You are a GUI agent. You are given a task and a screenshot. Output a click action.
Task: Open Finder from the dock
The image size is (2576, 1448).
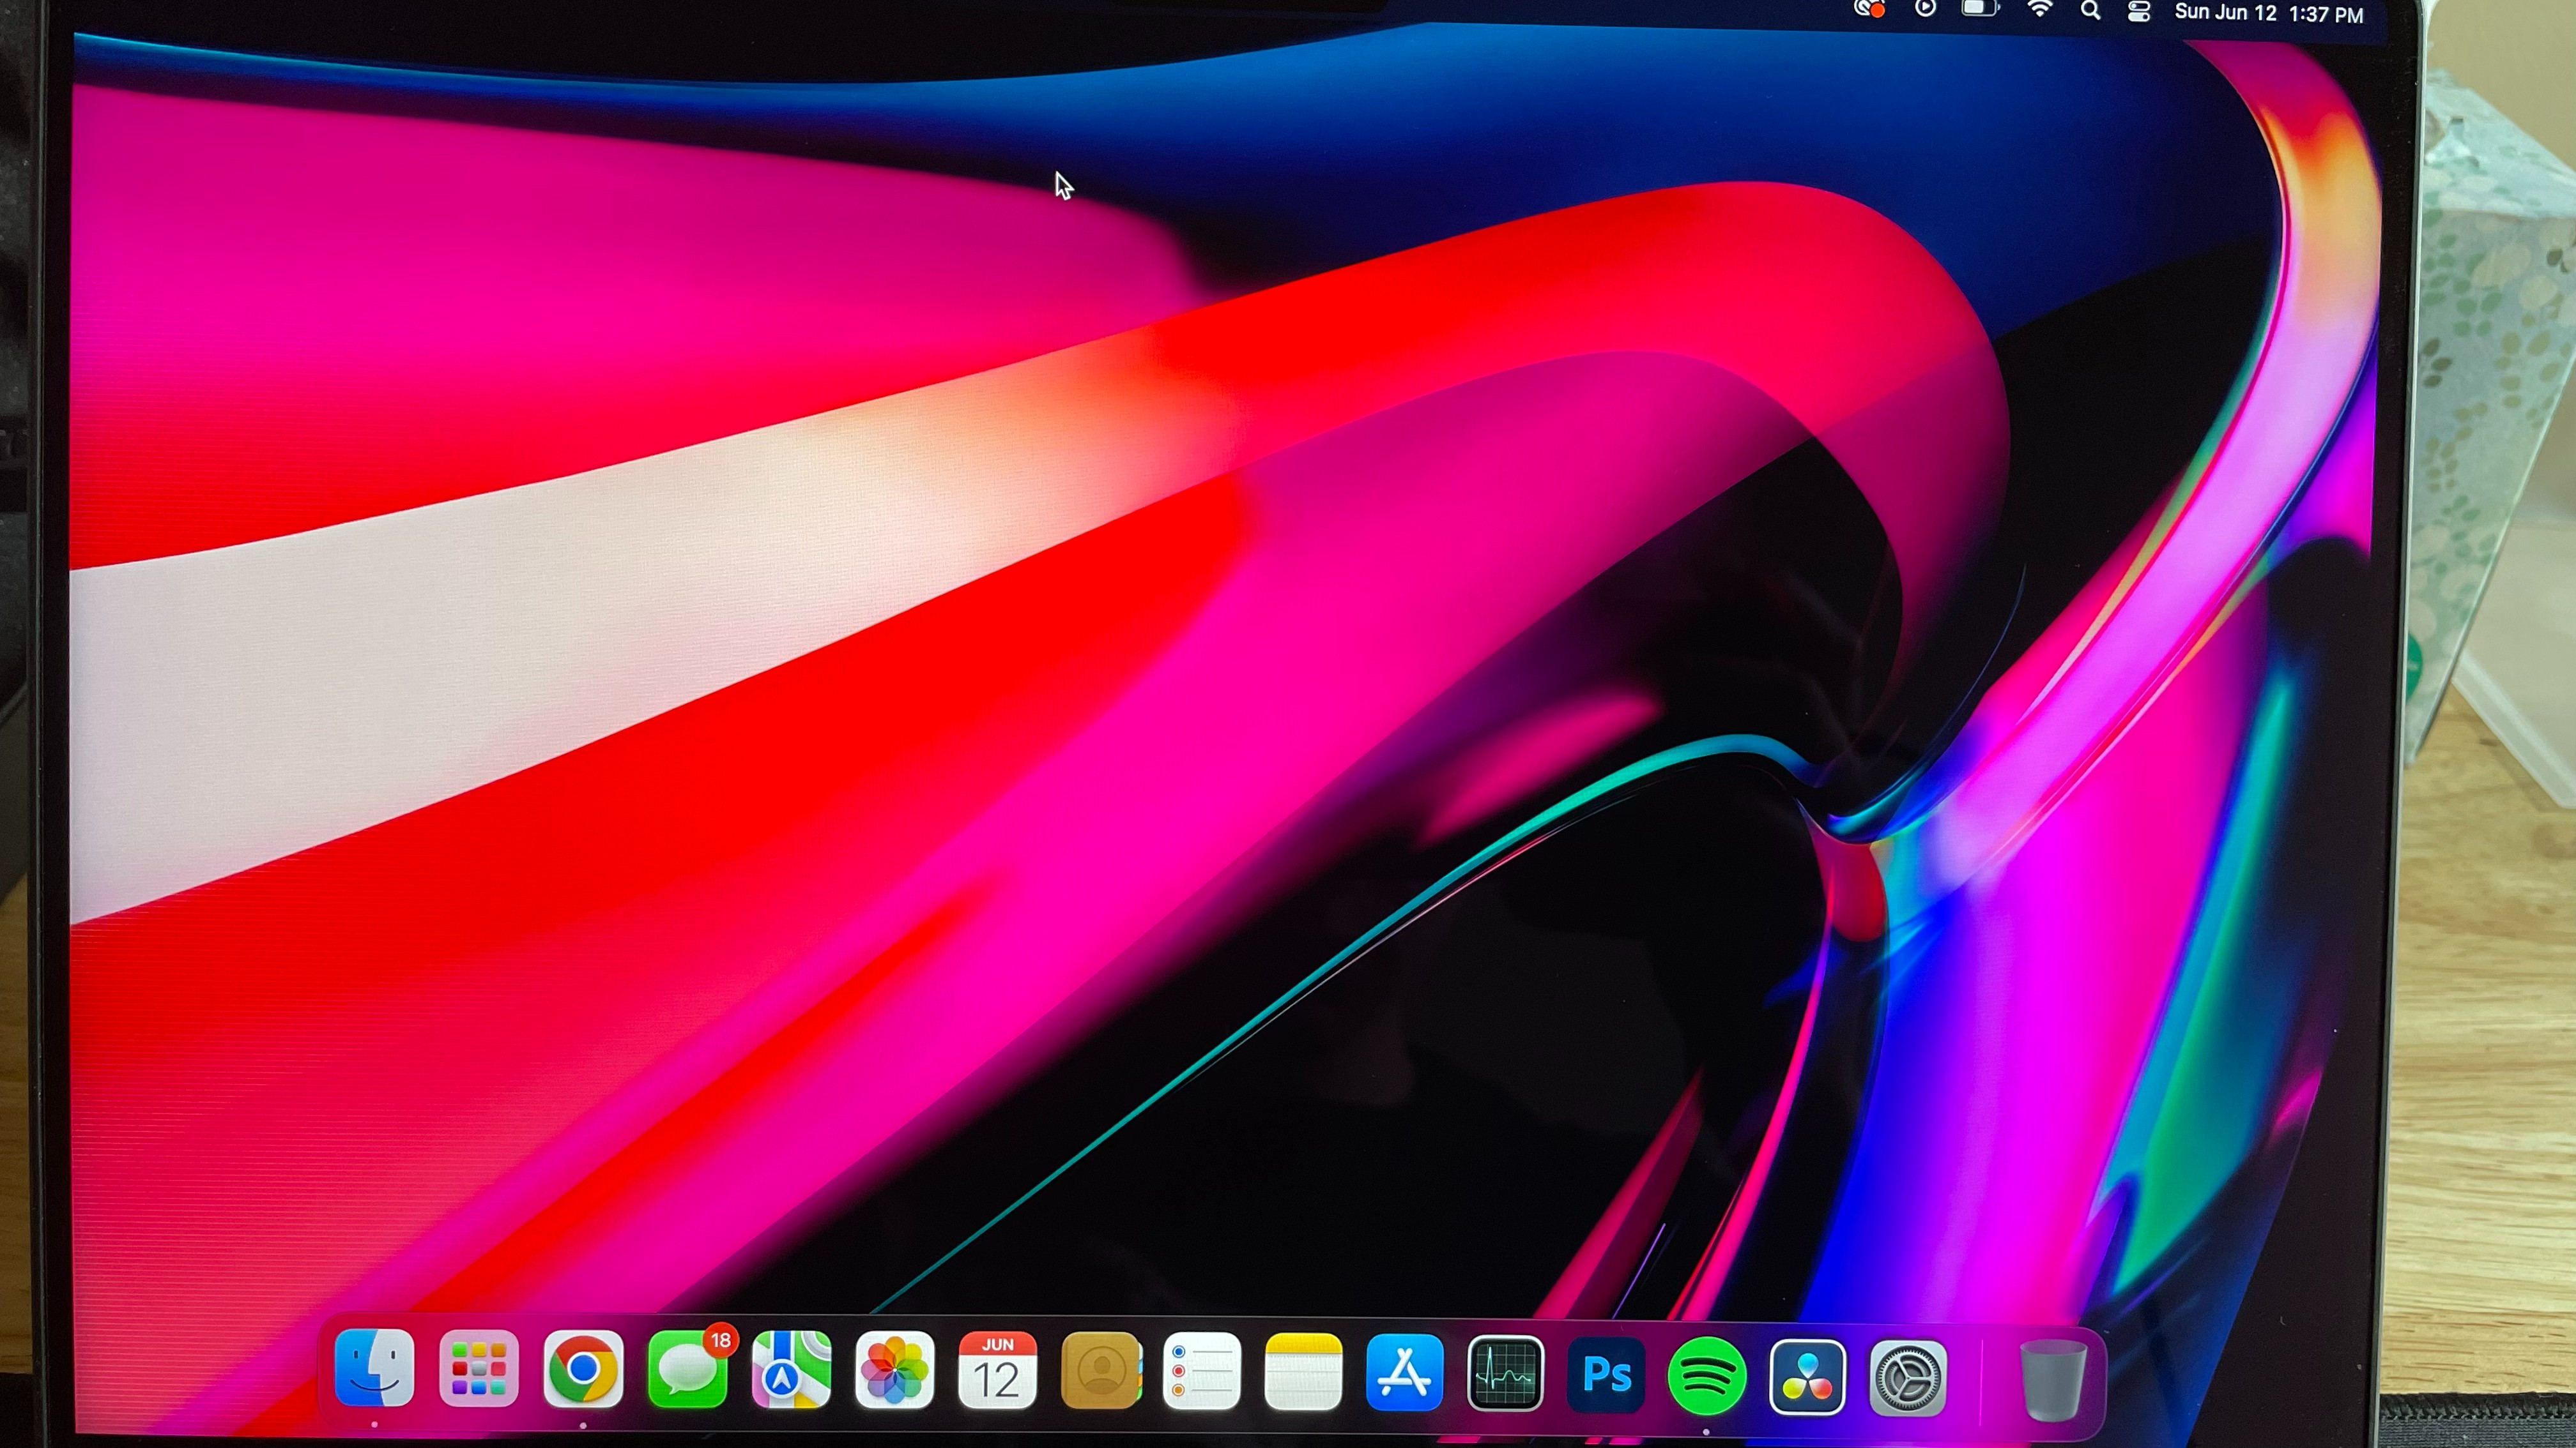coord(374,1368)
